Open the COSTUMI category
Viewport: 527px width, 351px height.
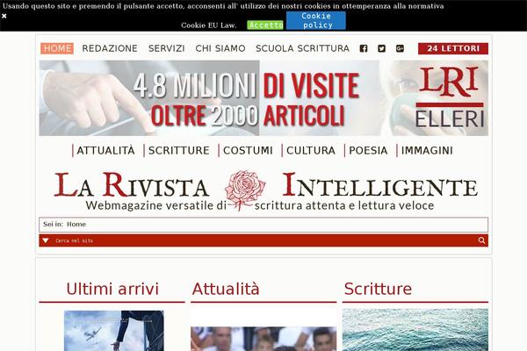tap(248, 150)
